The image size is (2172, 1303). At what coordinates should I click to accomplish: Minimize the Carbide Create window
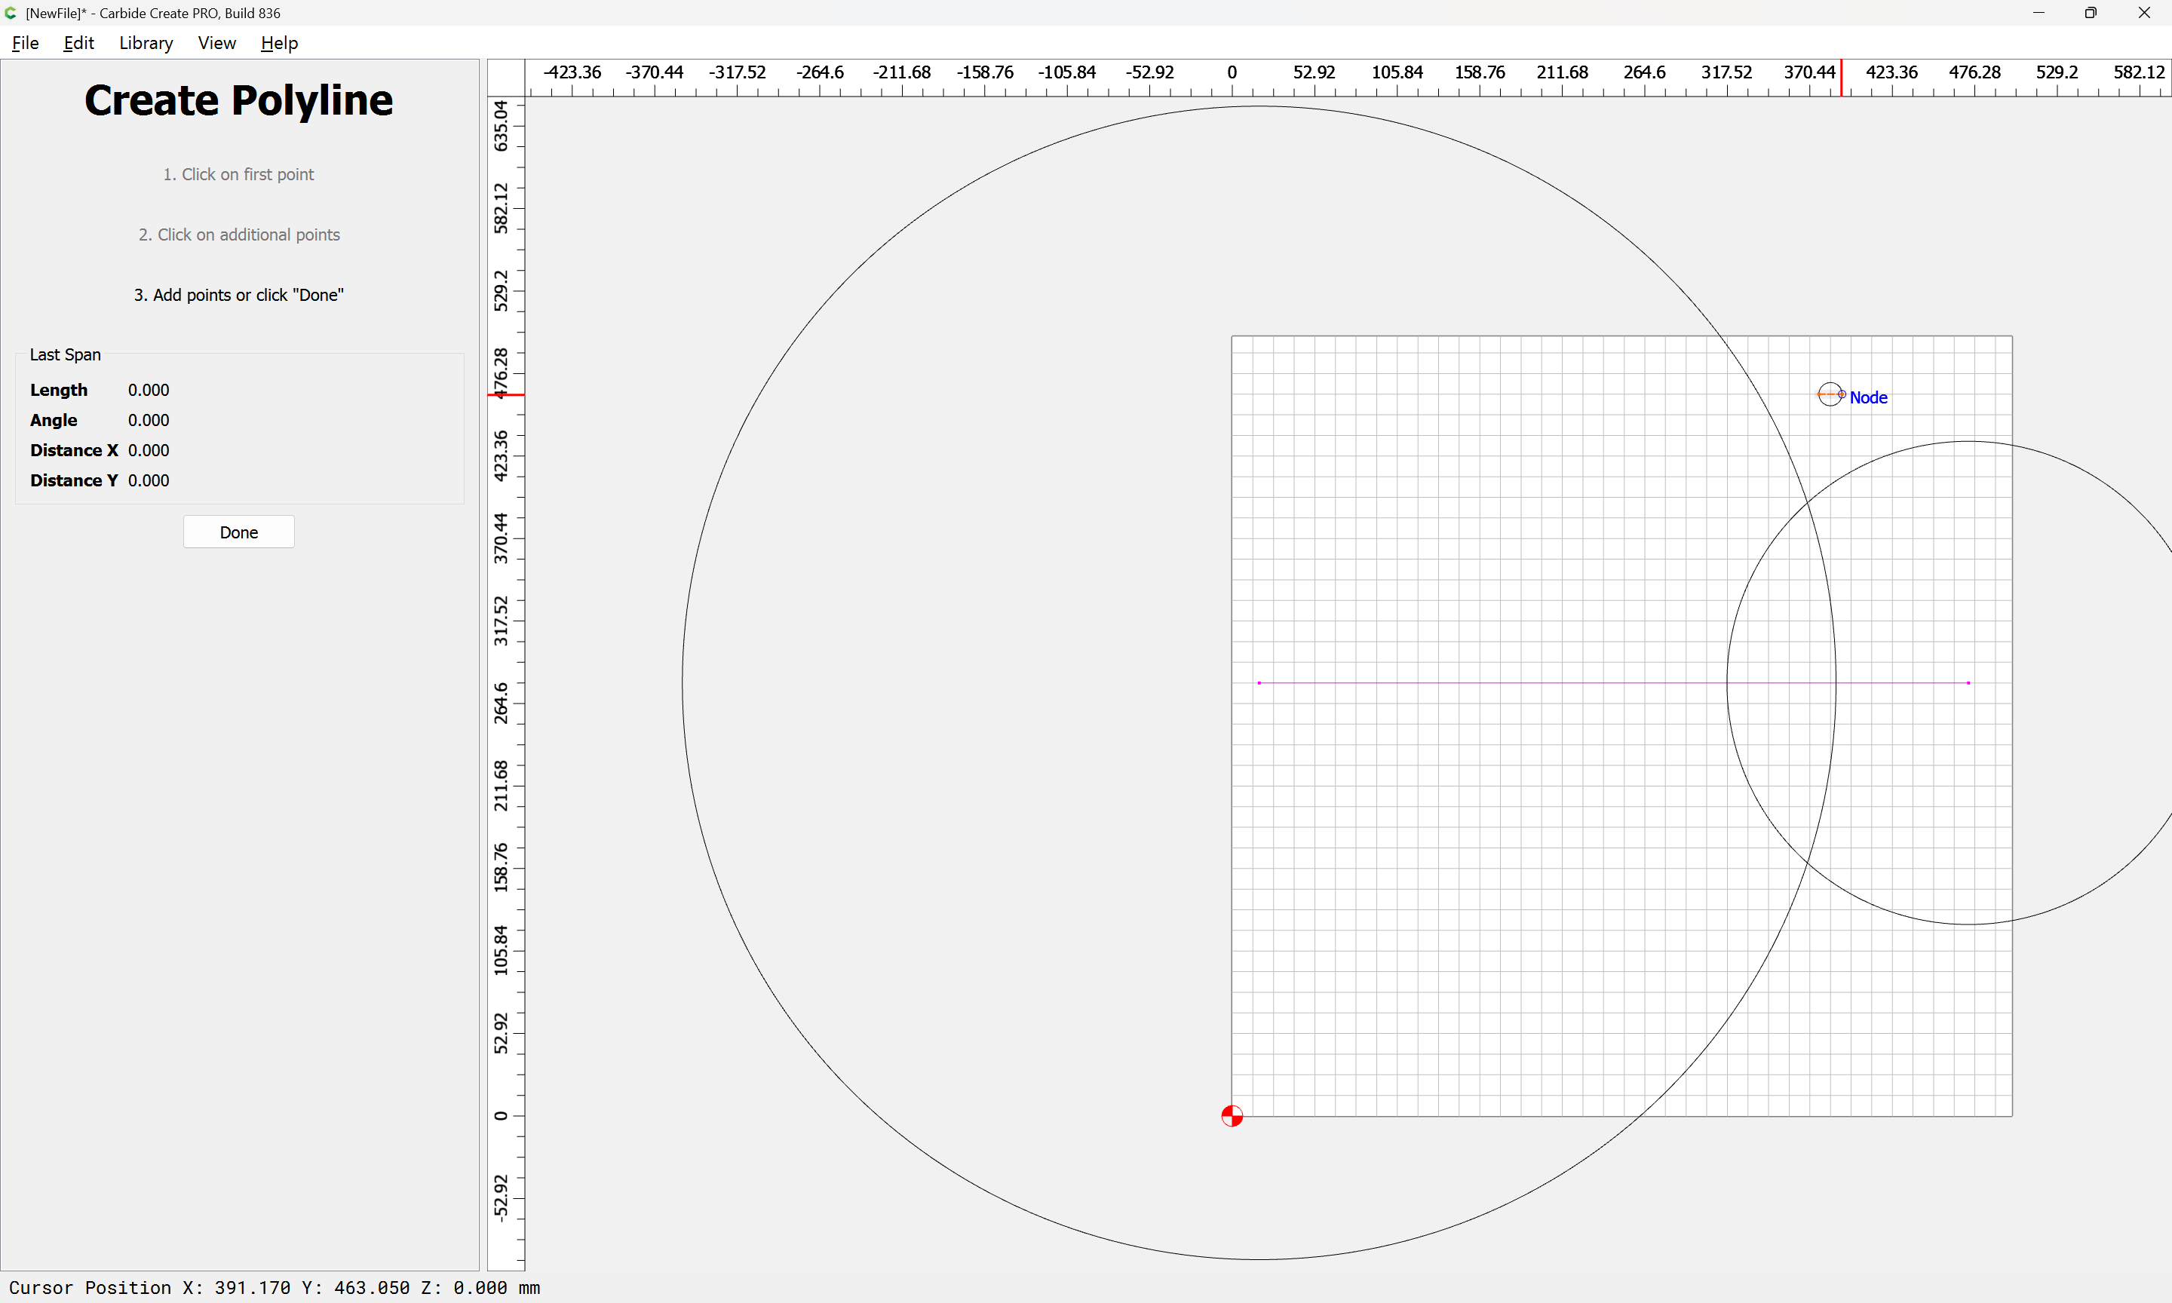(2039, 13)
